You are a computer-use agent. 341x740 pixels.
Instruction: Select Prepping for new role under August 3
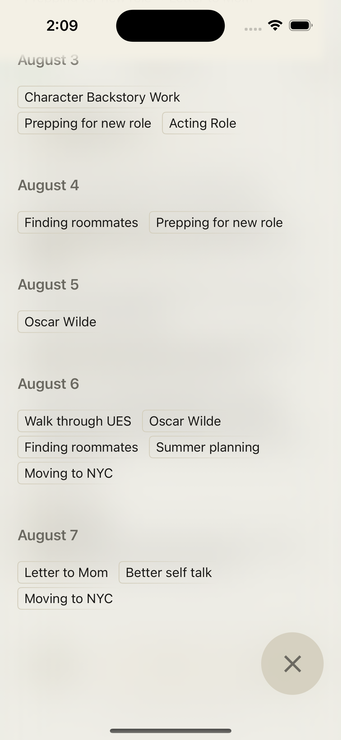(x=88, y=123)
